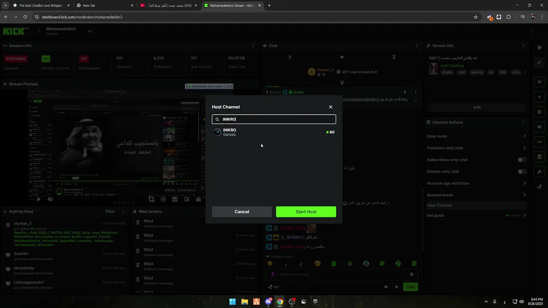The image size is (548, 308).
Task: Click the info icon in right sidebar
Action: click(x=539, y=47)
